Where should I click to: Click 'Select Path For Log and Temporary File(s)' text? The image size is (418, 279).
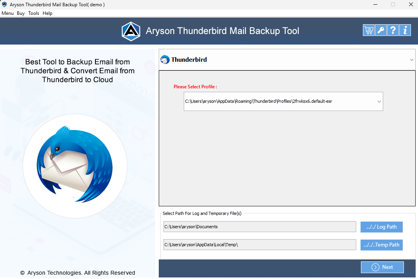point(202,213)
